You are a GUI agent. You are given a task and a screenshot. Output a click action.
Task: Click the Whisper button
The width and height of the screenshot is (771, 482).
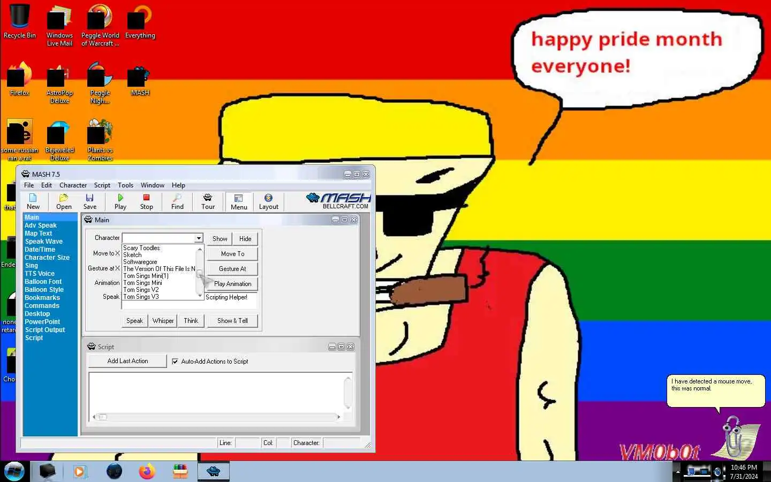pyautogui.click(x=163, y=321)
